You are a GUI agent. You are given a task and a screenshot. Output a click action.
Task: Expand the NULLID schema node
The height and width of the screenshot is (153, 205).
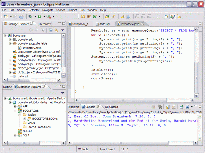15,131
